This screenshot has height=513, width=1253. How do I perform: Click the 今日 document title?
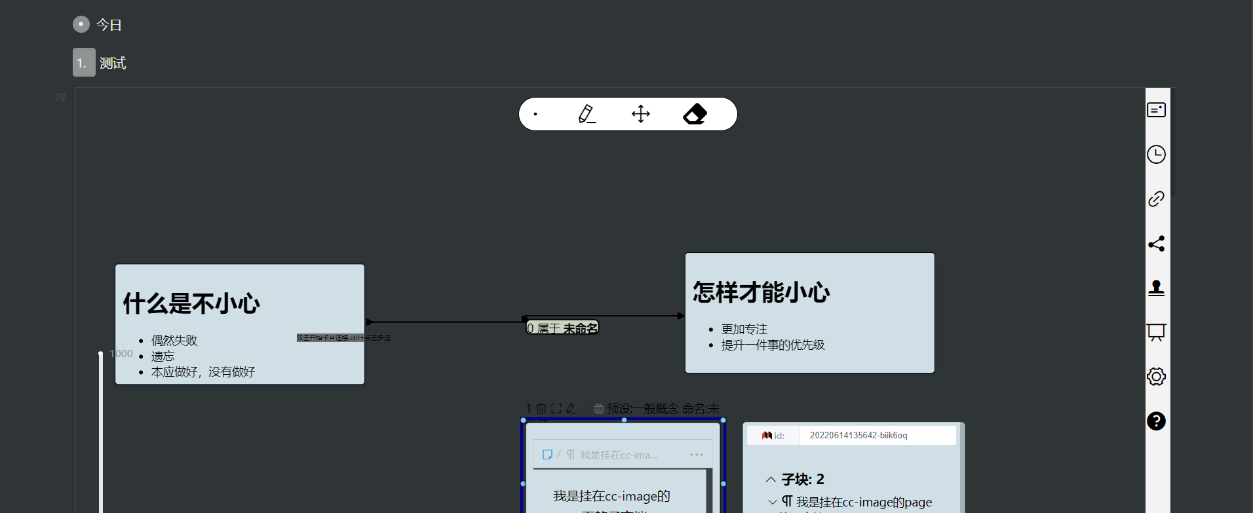pyautogui.click(x=109, y=25)
